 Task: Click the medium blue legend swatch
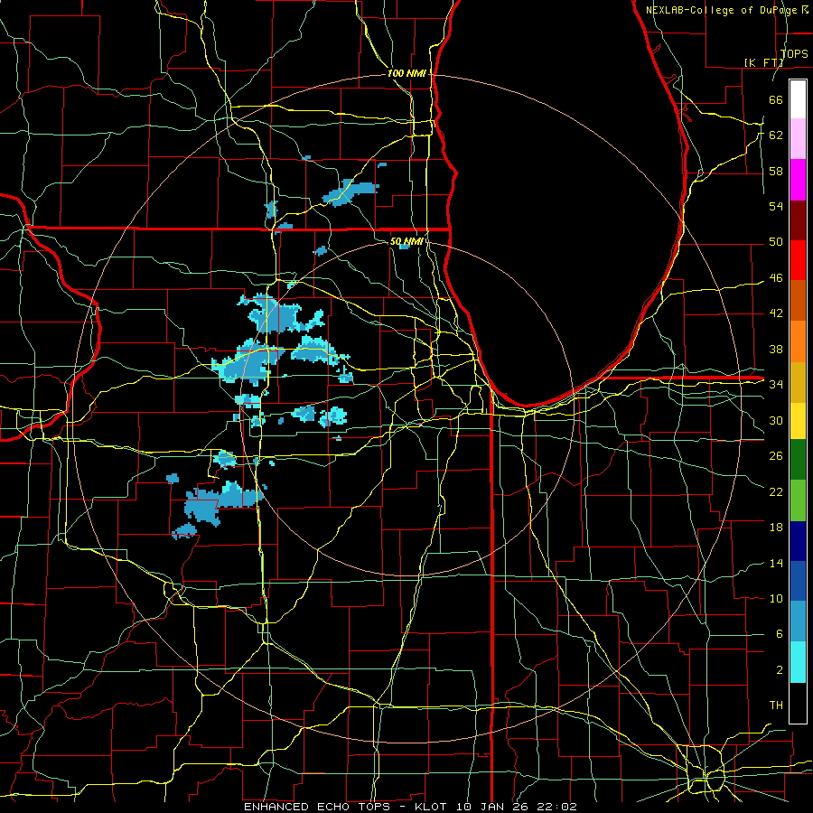(x=798, y=581)
